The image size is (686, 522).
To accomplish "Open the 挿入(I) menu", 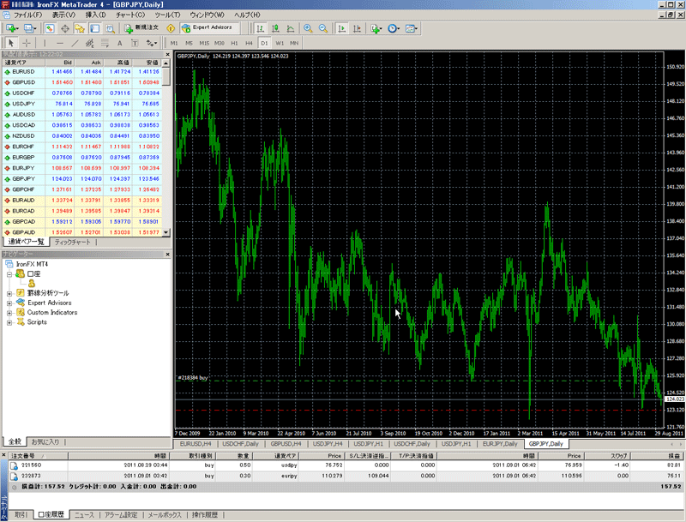I will pos(95,15).
